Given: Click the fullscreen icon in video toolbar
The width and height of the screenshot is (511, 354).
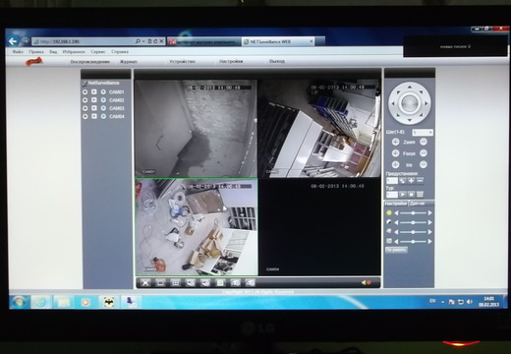Looking at the screenshot, I should coord(145,282).
